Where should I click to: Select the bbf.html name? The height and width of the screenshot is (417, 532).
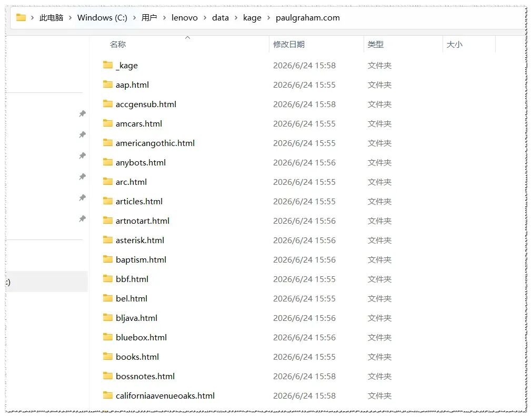pos(132,279)
